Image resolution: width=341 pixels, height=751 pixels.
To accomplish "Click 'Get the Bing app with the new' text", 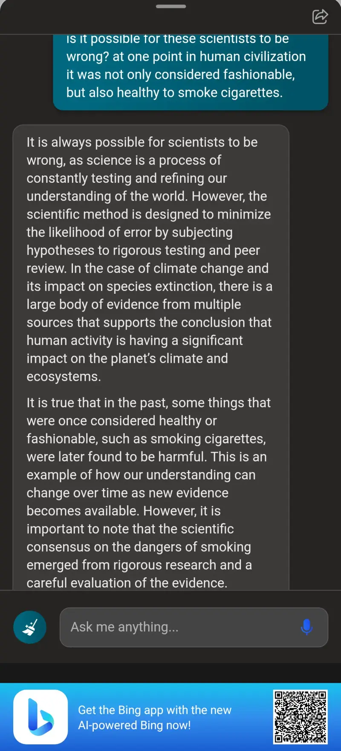I will [x=155, y=710].
